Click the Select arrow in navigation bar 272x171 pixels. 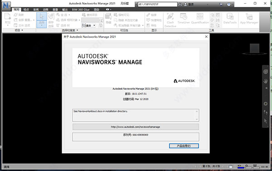point(265,121)
